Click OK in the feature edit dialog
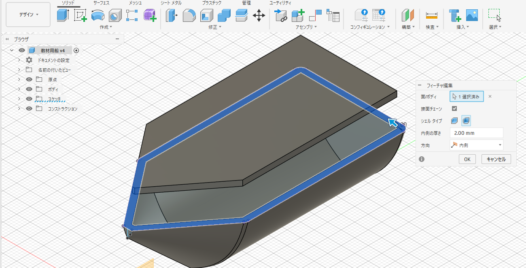 click(x=467, y=159)
